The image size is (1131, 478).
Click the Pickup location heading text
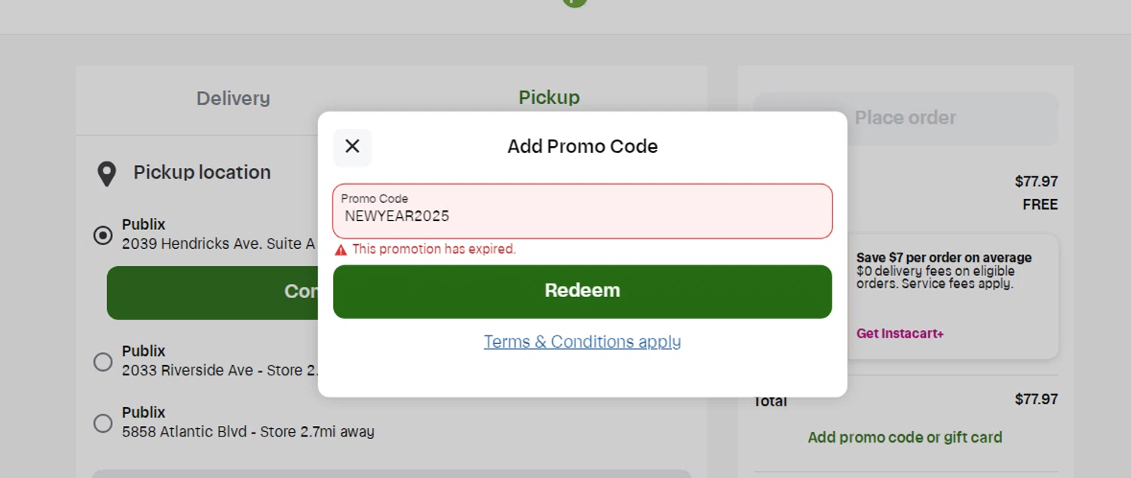(202, 173)
